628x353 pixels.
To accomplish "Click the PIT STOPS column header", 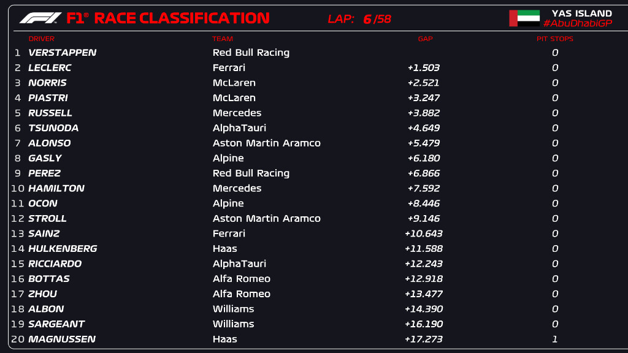I will coord(554,39).
